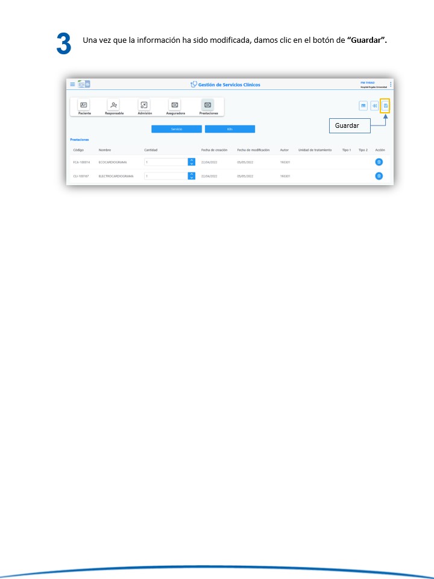Click the Guardar save icon
Screen dimensions: 434x579
point(385,106)
